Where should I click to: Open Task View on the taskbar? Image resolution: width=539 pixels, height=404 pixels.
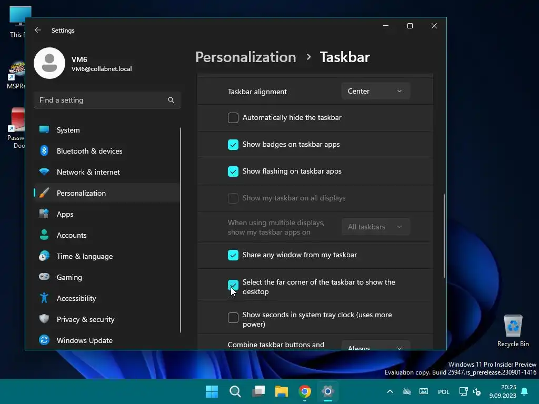pyautogui.click(x=258, y=391)
